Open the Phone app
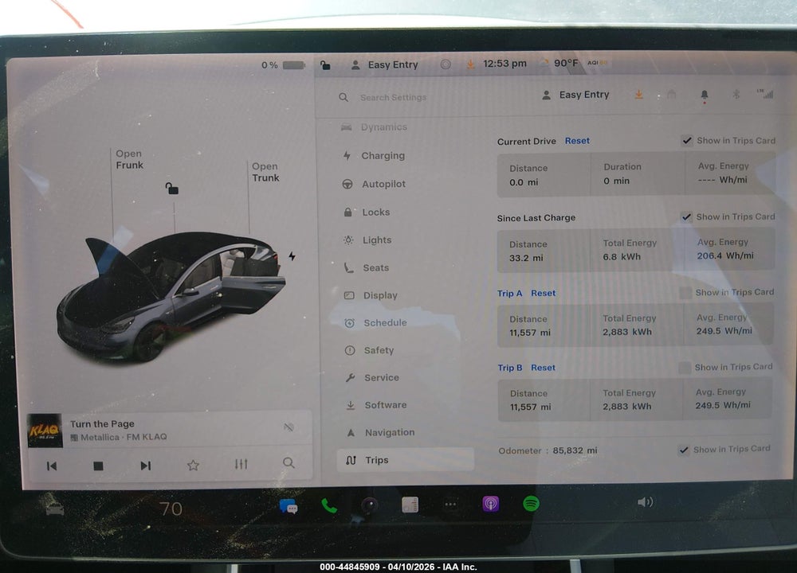The image size is (797, 573). [x=329, y=505]
